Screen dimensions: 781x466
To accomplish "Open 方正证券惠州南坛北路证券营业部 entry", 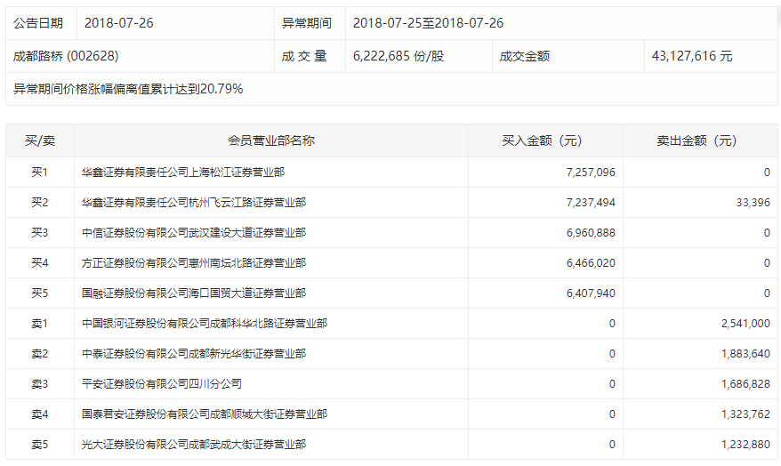I will point(194,263).
